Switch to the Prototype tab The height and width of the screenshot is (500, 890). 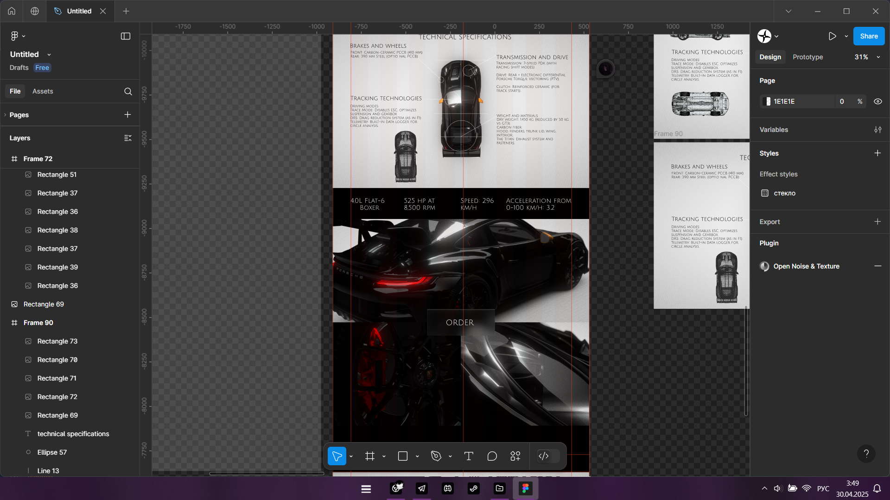click(x=807, y=57)
